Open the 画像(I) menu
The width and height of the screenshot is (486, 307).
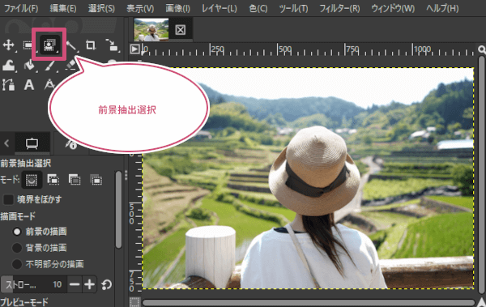pyautogui.click(x=178, y=8)
